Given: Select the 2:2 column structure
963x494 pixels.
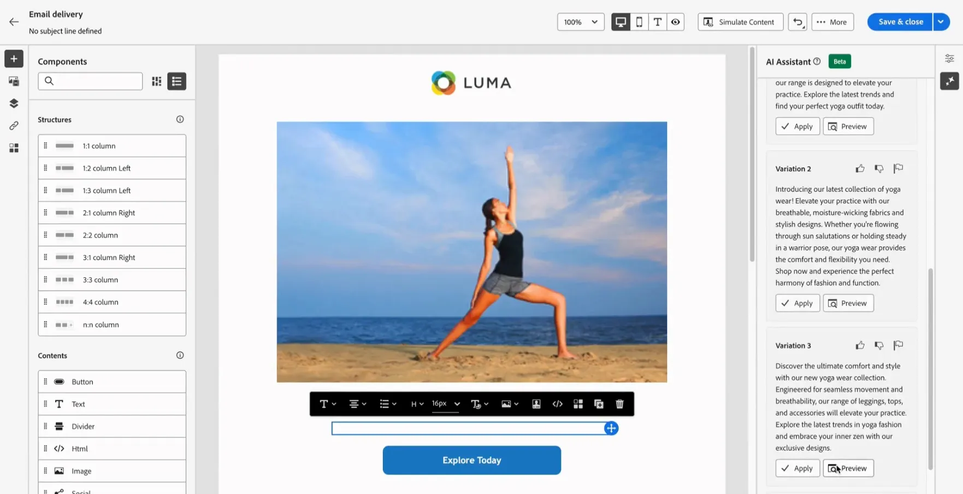Looking at the screenshot, I should pyautogui.click(x=112, y=235).
